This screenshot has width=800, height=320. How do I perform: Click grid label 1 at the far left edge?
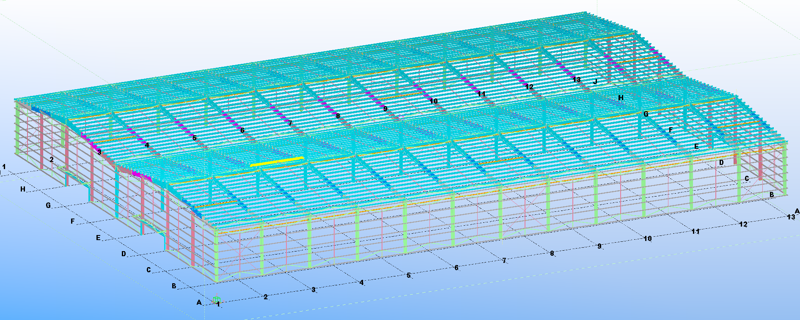(4, 167)
